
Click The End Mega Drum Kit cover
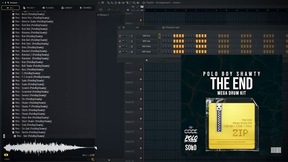click(x=232, y=105)
